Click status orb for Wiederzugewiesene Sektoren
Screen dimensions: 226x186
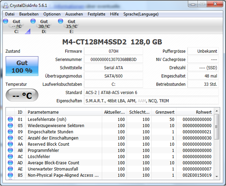[10, 125]
